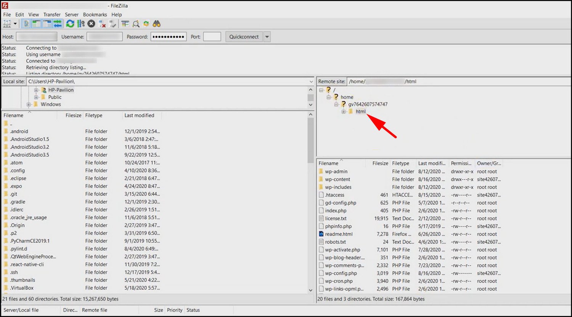Click the Disconnect from server icon
The width and height of the screenshot is (572, 317).
point(102,24)
